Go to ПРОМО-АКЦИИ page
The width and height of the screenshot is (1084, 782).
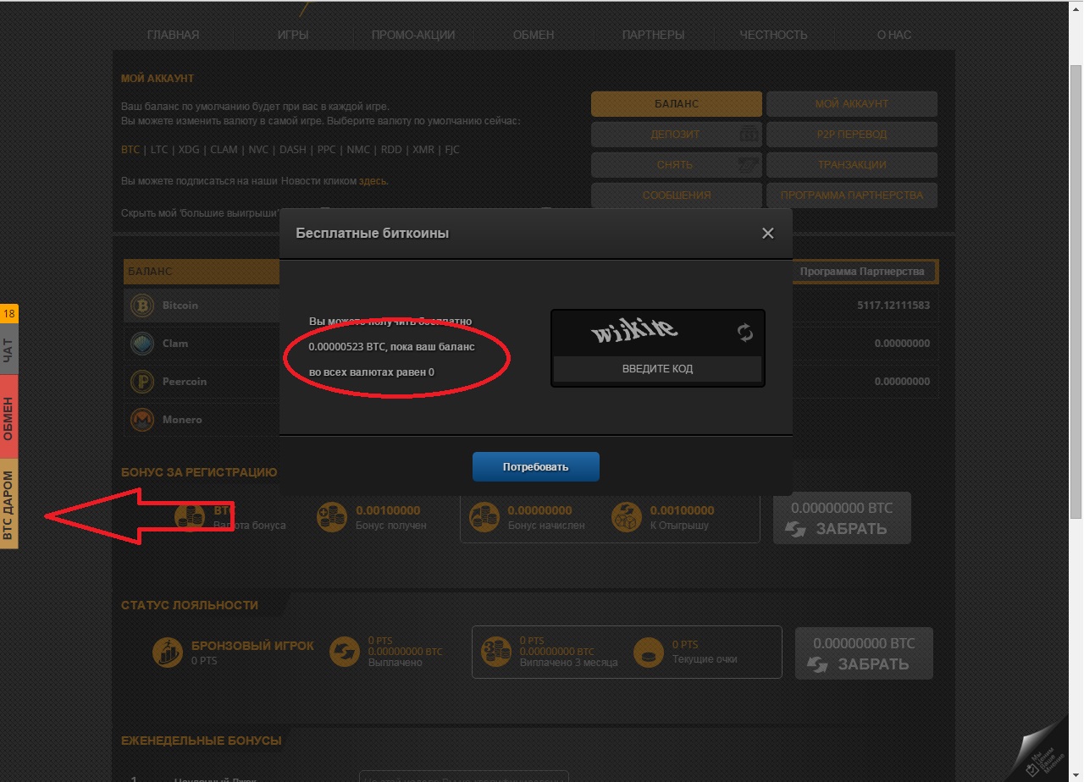413,35
